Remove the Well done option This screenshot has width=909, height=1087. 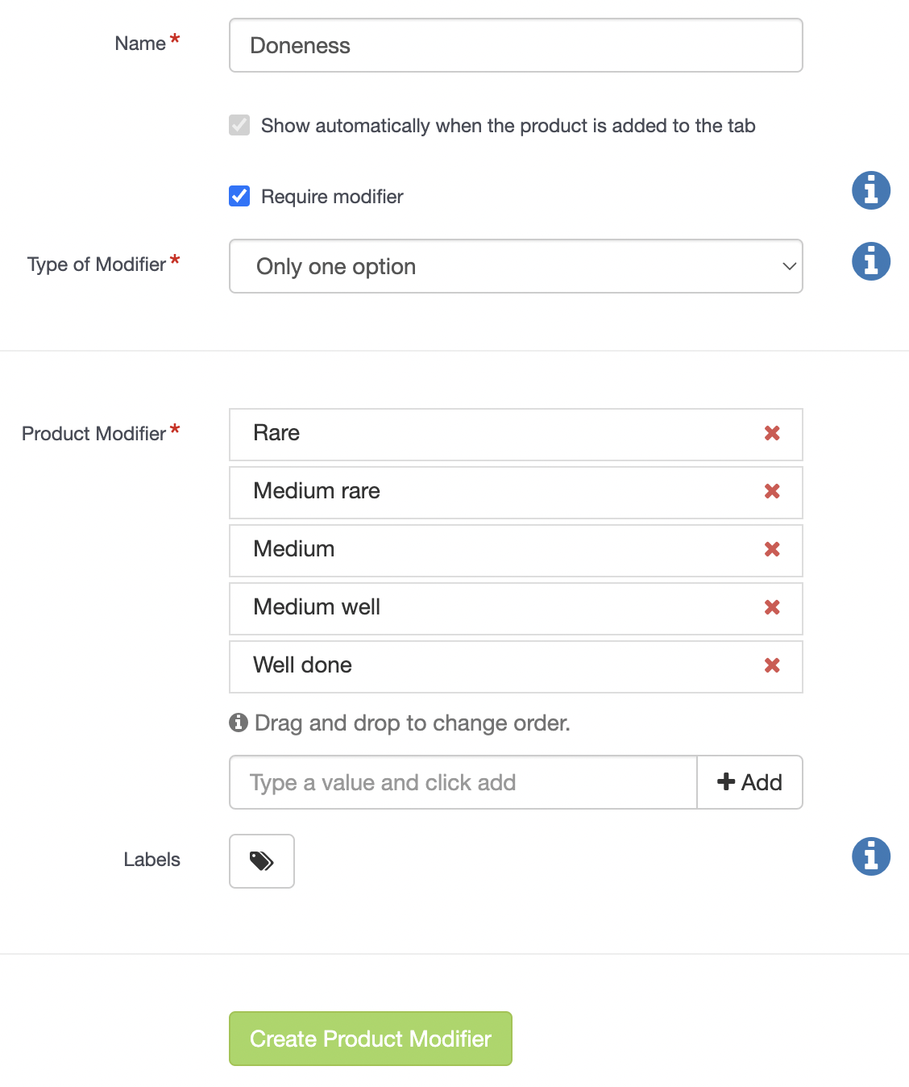(x=772, y=666)
